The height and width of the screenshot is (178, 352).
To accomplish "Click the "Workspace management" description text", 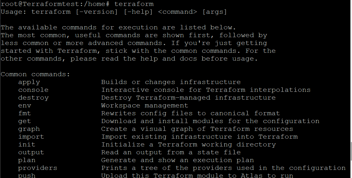I will 145,106.
